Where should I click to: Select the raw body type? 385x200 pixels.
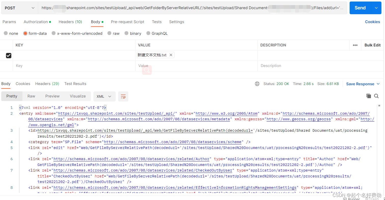pos(113,33)
